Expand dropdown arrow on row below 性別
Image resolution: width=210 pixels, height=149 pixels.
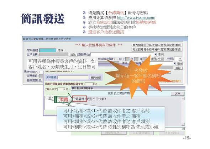pos(174,63)
